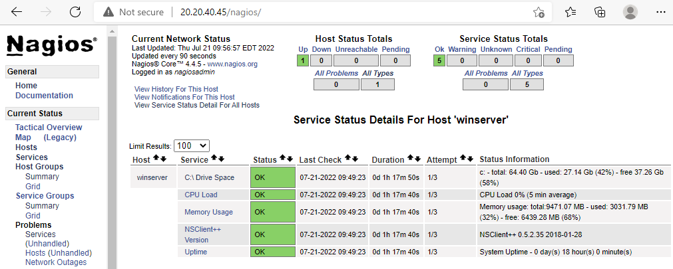Click the Not secure warning icon
Image resolution: width=673 pixels, height=269 pixels.
point(109,12)
